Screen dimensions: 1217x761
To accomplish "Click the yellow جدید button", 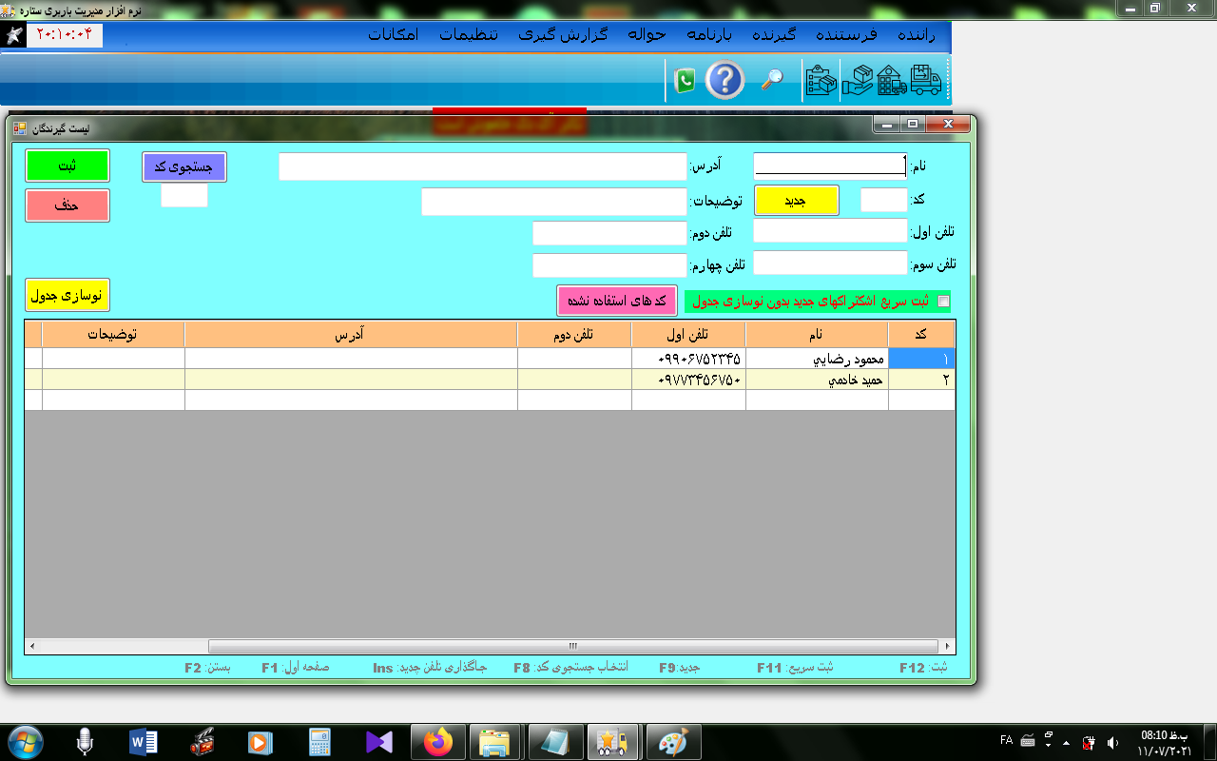I will 796,201.
